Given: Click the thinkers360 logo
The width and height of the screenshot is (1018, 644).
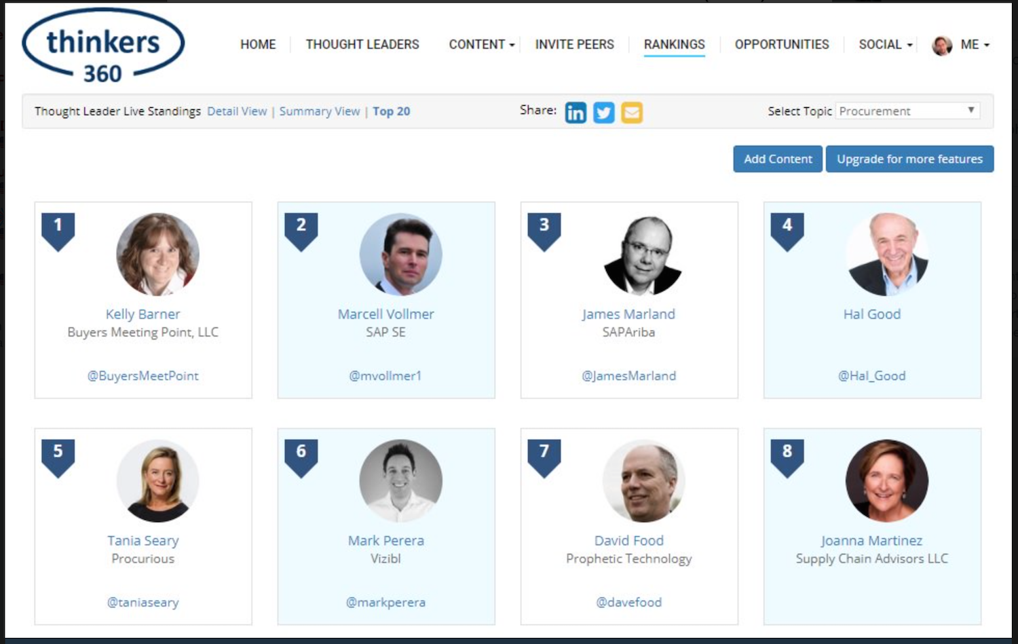Looking at the screenshot, I should click(x=103, y=47).
